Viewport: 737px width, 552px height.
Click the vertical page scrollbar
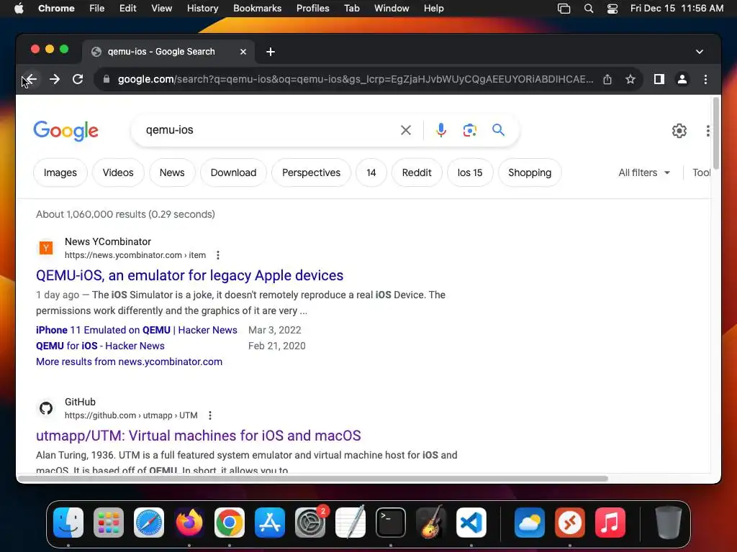pyautogui.click(x=716, y=133)
